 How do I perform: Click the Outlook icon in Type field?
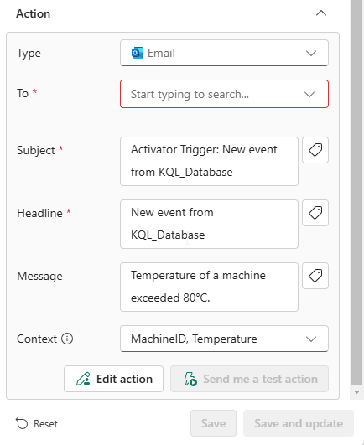pos(138,53)
